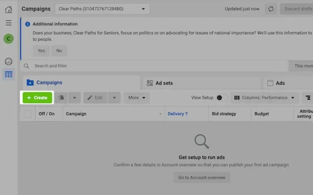Go to the Home icon in sidebar
313x195 pixels.
pyautogui.click(x=9, y=10)
